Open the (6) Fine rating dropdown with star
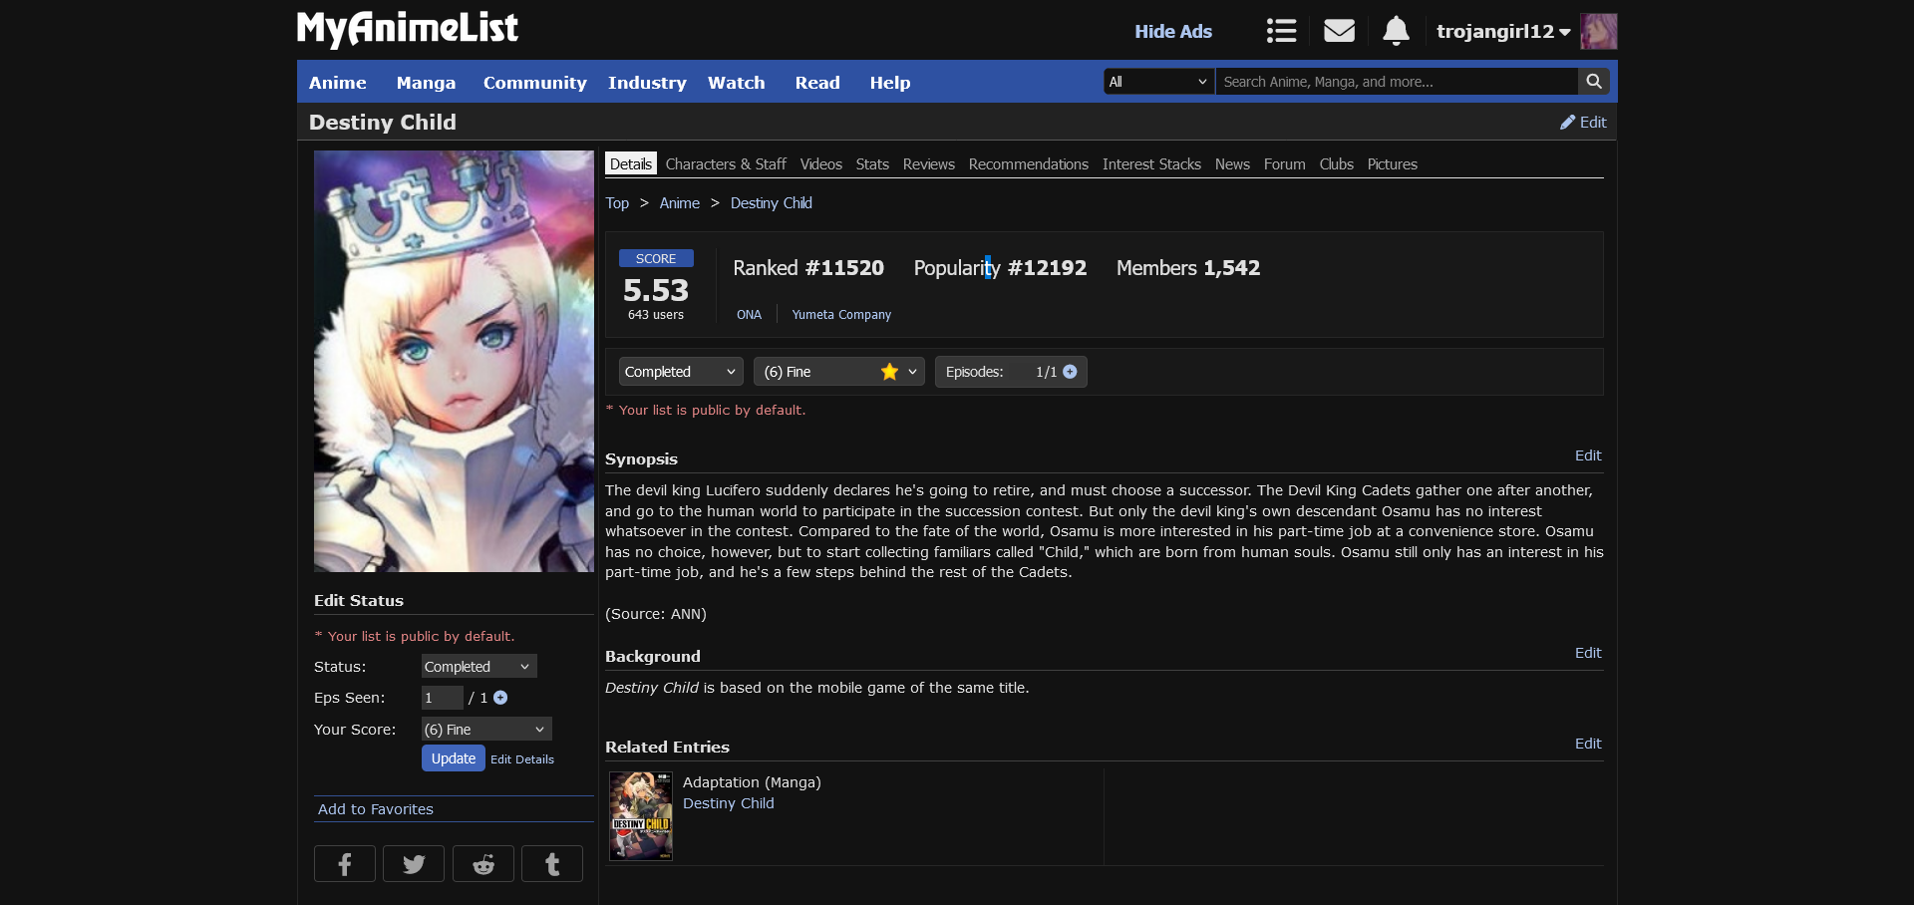1914x905 pixels. tap(839, 372)
